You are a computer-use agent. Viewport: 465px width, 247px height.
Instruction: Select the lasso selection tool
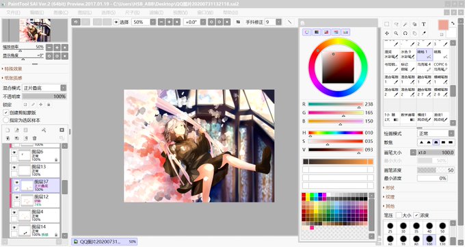tap(396, 24)
